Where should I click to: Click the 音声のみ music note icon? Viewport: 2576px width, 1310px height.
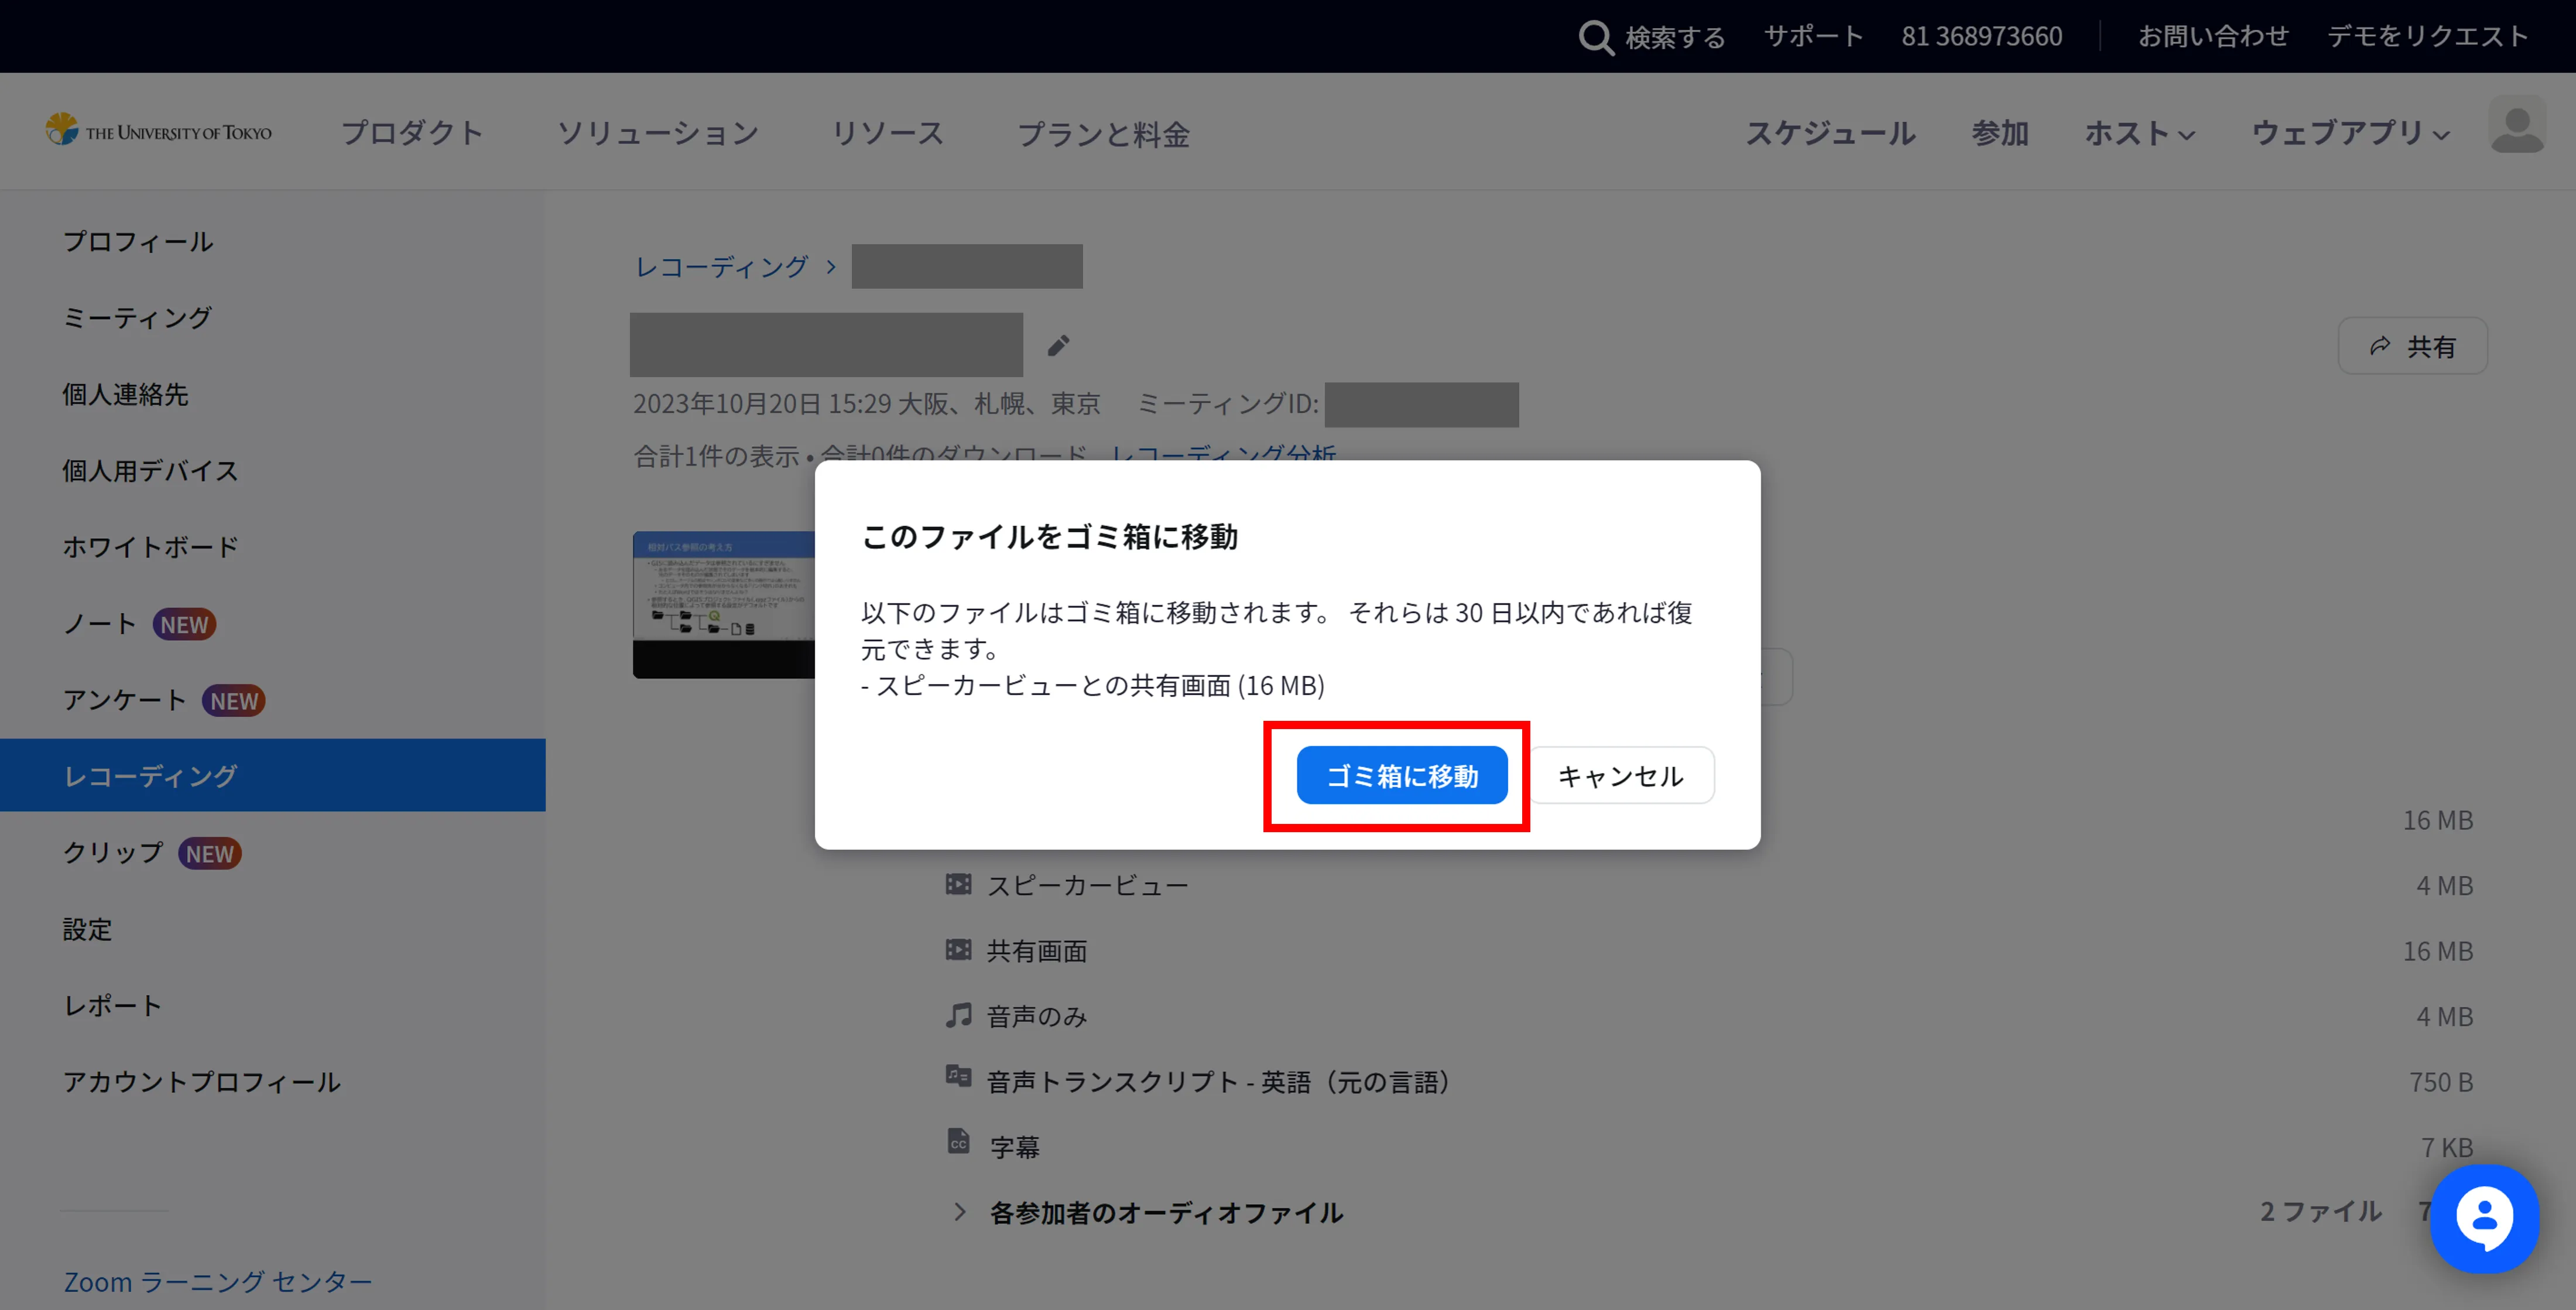click(x=958, y=1015)
